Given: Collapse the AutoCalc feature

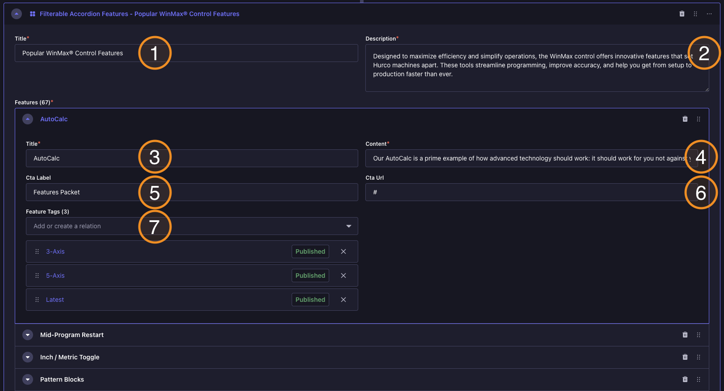Looking at the screenshot, I should click(28, 119).
